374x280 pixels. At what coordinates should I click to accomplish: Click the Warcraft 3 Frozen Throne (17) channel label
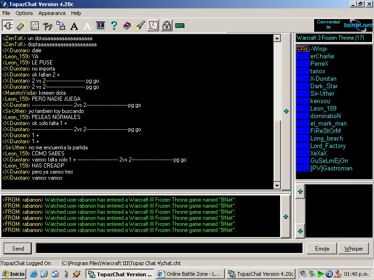click(x=334, y=38)
